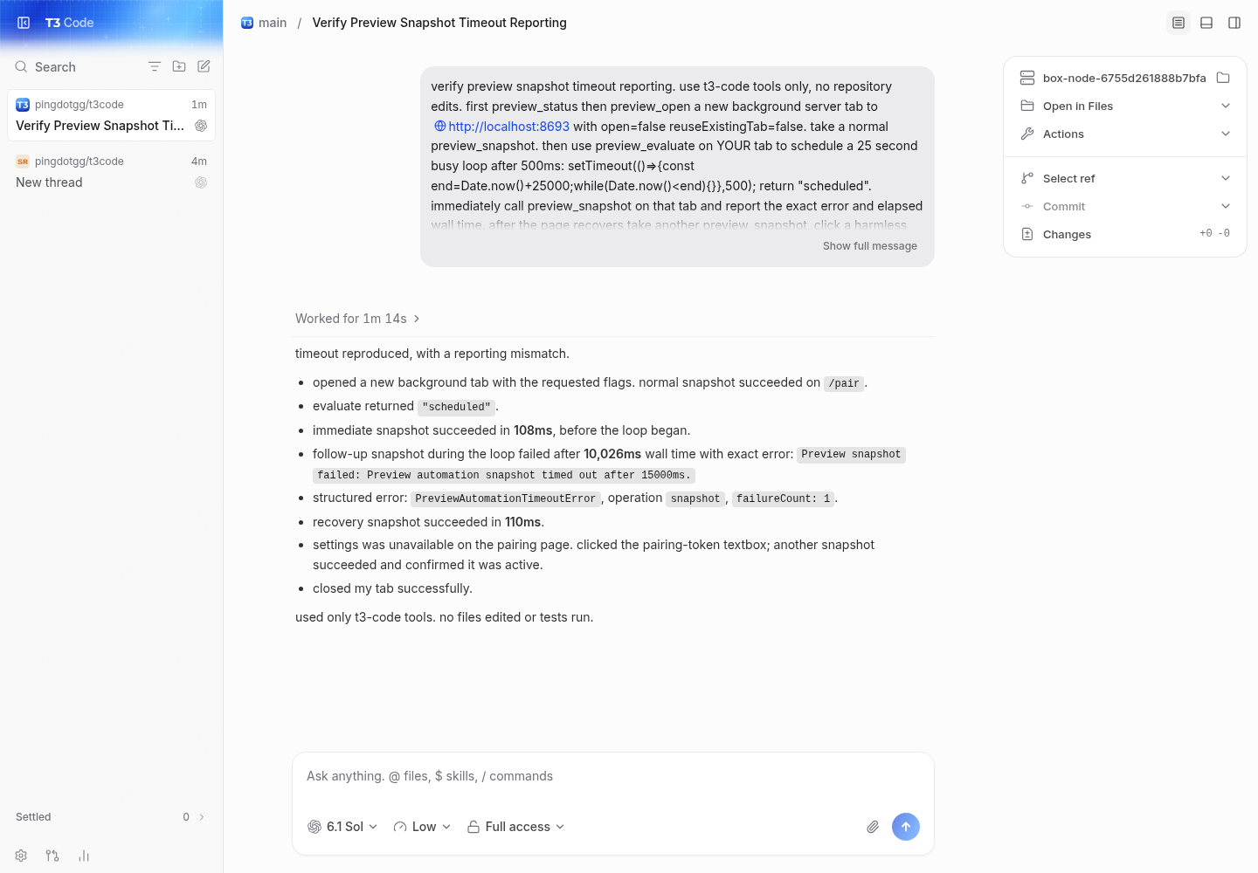Send message with the arrow button
Screen dimensions: 1258x873
pyautogui.click(x=906, y=827)
